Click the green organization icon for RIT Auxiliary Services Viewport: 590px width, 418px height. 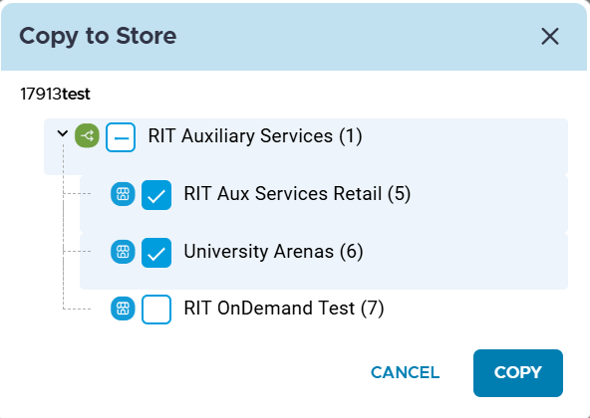coord(87,135)
